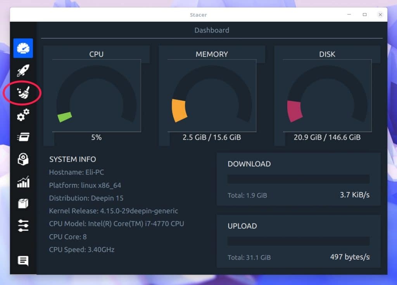The image size is (397, 285).
Task: Maximize the Stacer window
Action: tap(364, 14)
